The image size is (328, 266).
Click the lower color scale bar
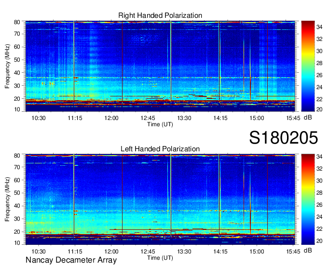pyautogui.click(x=308, y=199)
